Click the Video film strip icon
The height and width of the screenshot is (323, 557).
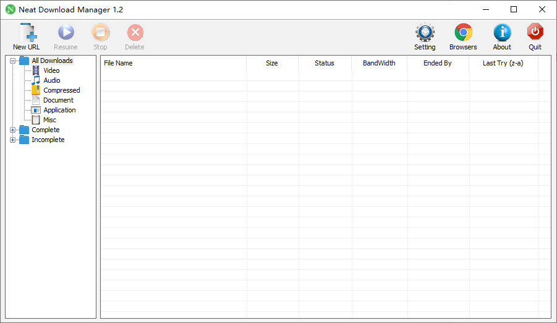[36, 70]
